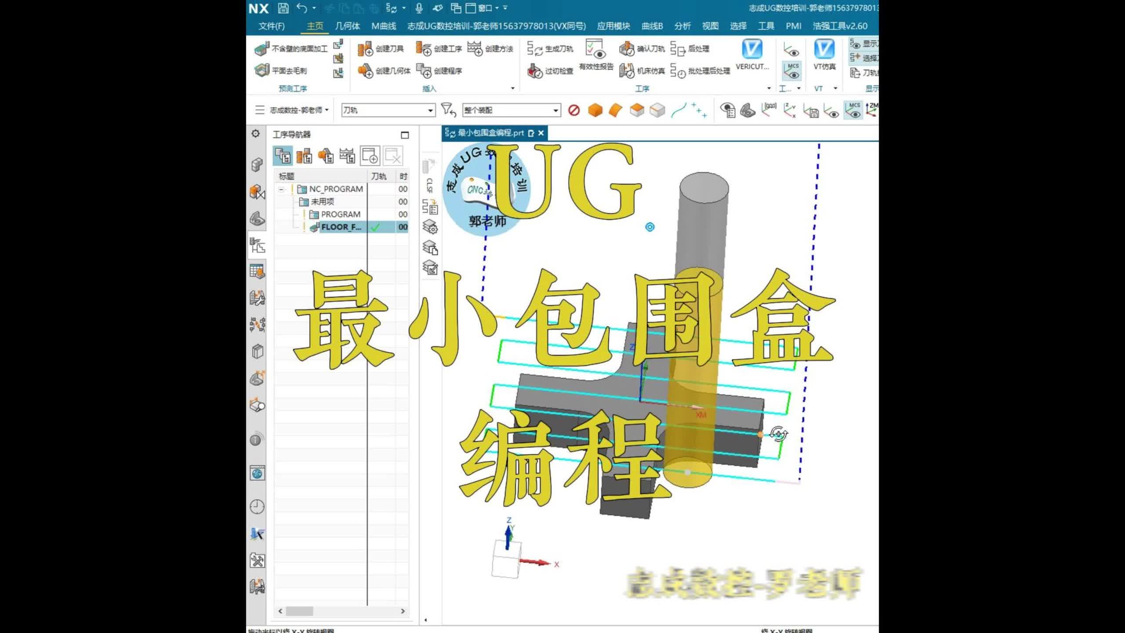This screenshot has height=633, width=1125.
Task: Open 有效性报告 validity report
Action: [x=596, y=55]
